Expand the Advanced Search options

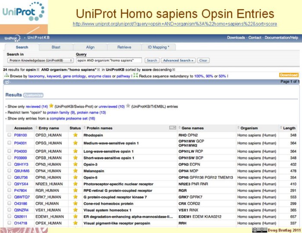click(x=178, y=60)
